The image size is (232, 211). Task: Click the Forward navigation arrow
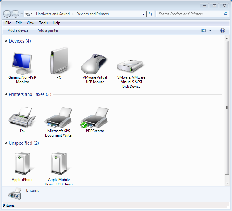point(15,14)
